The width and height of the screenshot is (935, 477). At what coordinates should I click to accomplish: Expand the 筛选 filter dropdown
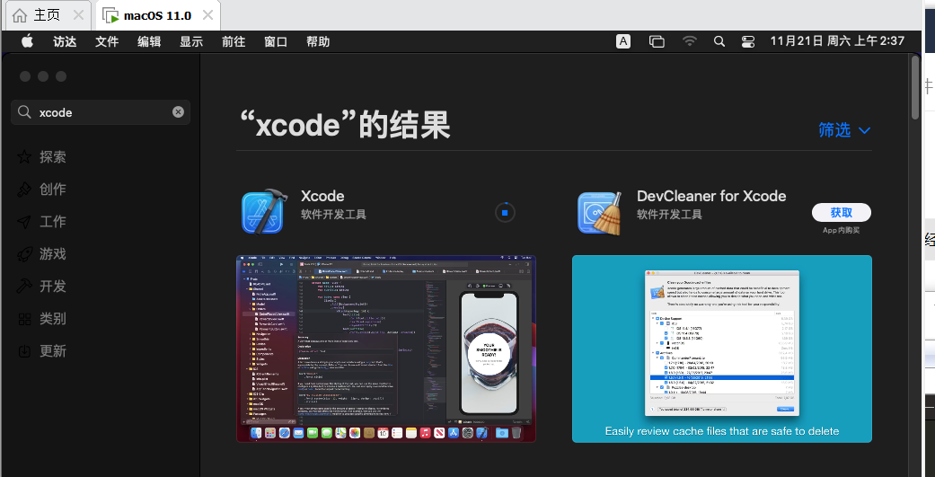click(844, 130)
